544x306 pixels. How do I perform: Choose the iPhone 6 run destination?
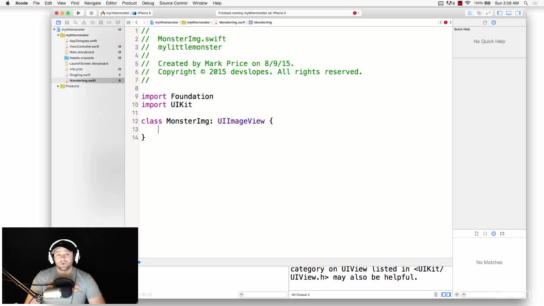pos(142,13)
